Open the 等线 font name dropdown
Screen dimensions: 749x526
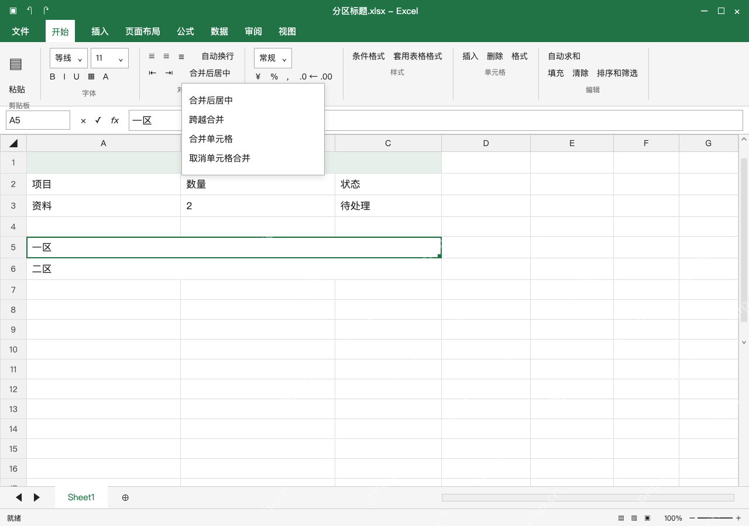(68, 58)
